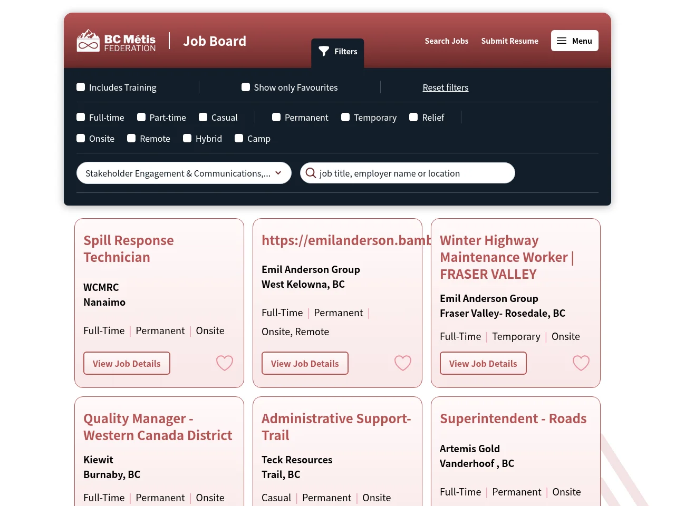This screenshot has width=675, height=506.
Task: Check the Casual filter
Action: click(x=203, y=117)
